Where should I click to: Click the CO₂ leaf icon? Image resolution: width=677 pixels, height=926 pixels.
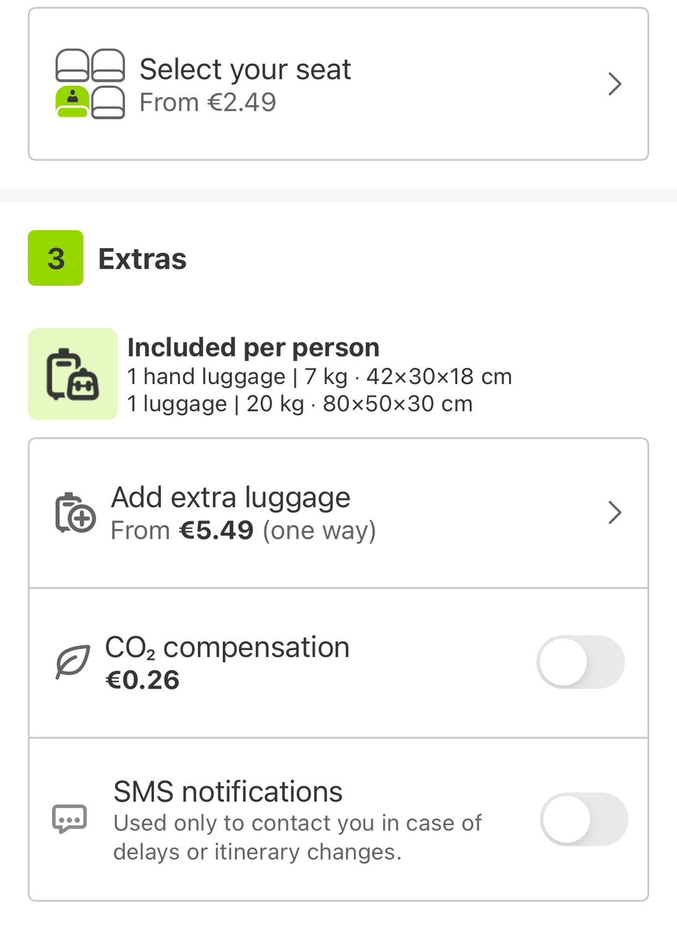tap(72, 662)
